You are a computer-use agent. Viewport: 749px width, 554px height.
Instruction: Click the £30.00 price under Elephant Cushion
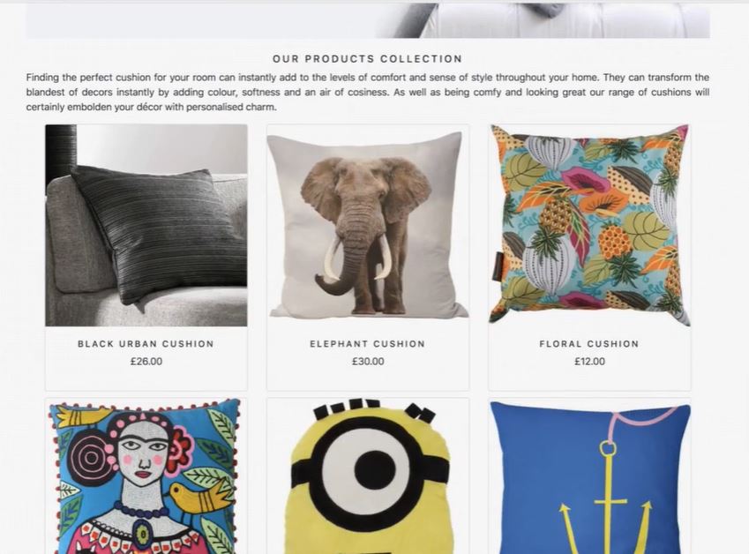(x=368, y=362)
